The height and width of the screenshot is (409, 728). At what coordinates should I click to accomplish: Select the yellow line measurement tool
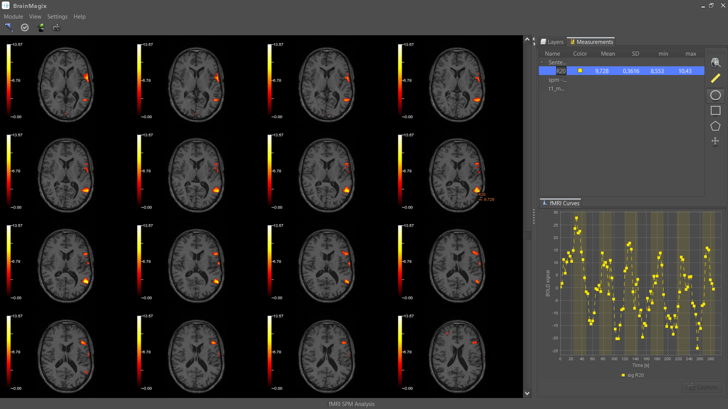click(716, 78)
